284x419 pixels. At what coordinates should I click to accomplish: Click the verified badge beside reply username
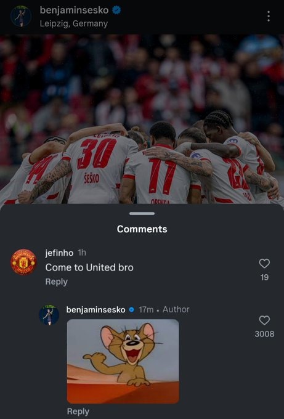(131, 309)
